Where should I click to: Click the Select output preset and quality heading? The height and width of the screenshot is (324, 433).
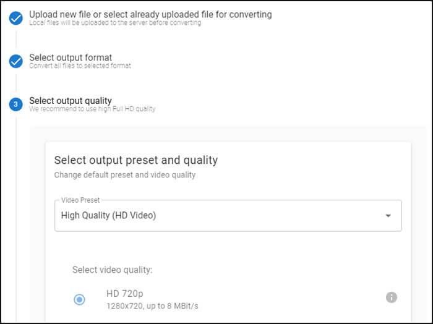pos(136,160)
